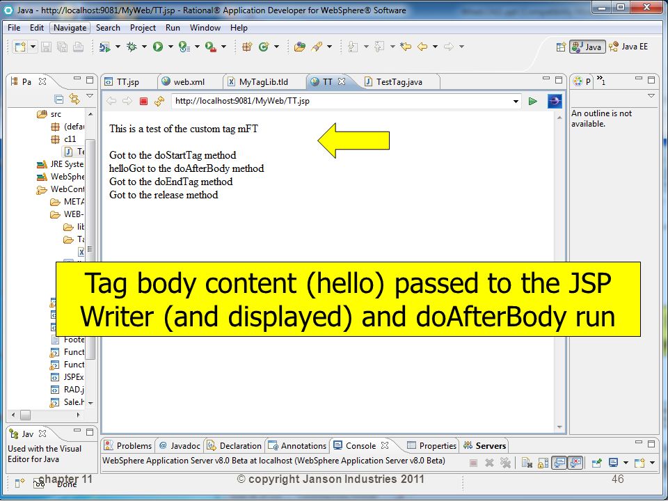Open the Outline panel view menu arrow

point(651,96)
